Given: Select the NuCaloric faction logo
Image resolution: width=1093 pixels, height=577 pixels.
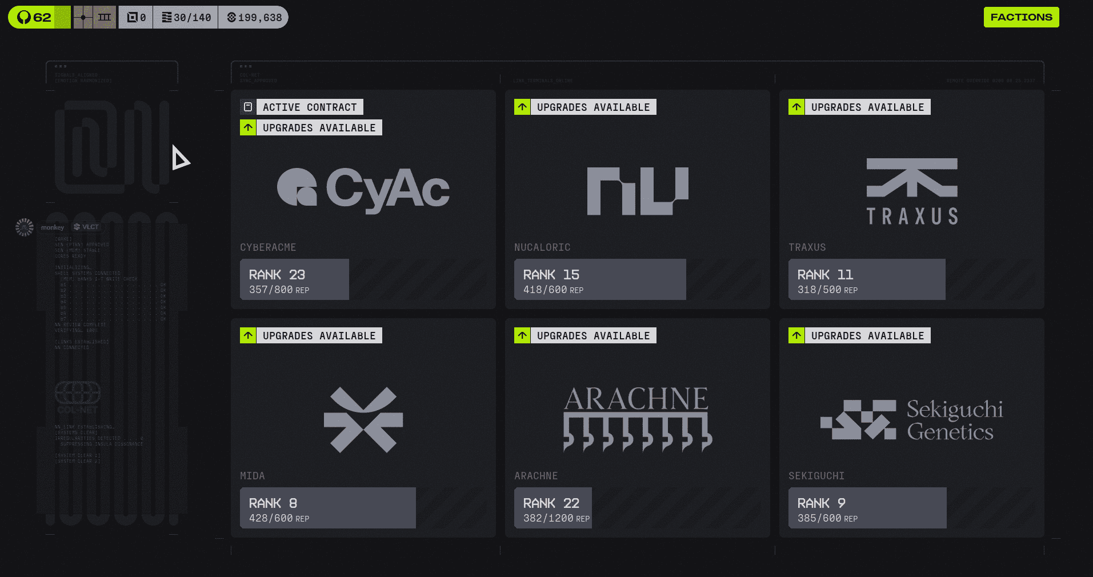Looking at the screenshot, I should (x=638, y=191).
